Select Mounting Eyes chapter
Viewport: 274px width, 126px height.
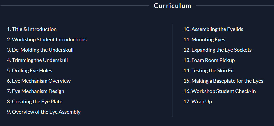tap(204, 40)
